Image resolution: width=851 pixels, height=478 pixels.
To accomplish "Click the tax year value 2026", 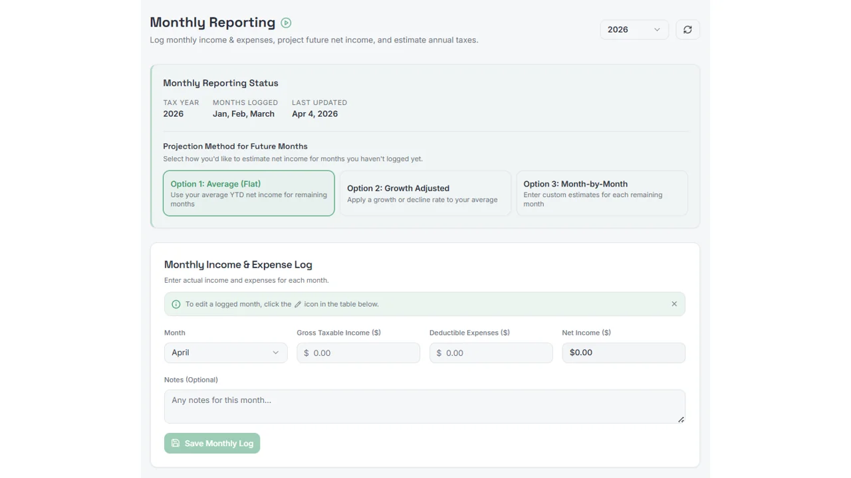I will [173, 114].
